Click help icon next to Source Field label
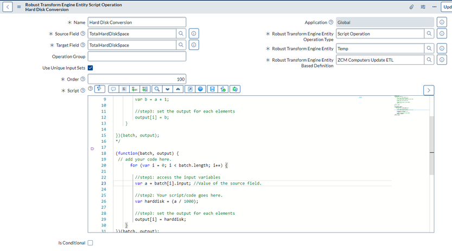 tap(82, 34)
